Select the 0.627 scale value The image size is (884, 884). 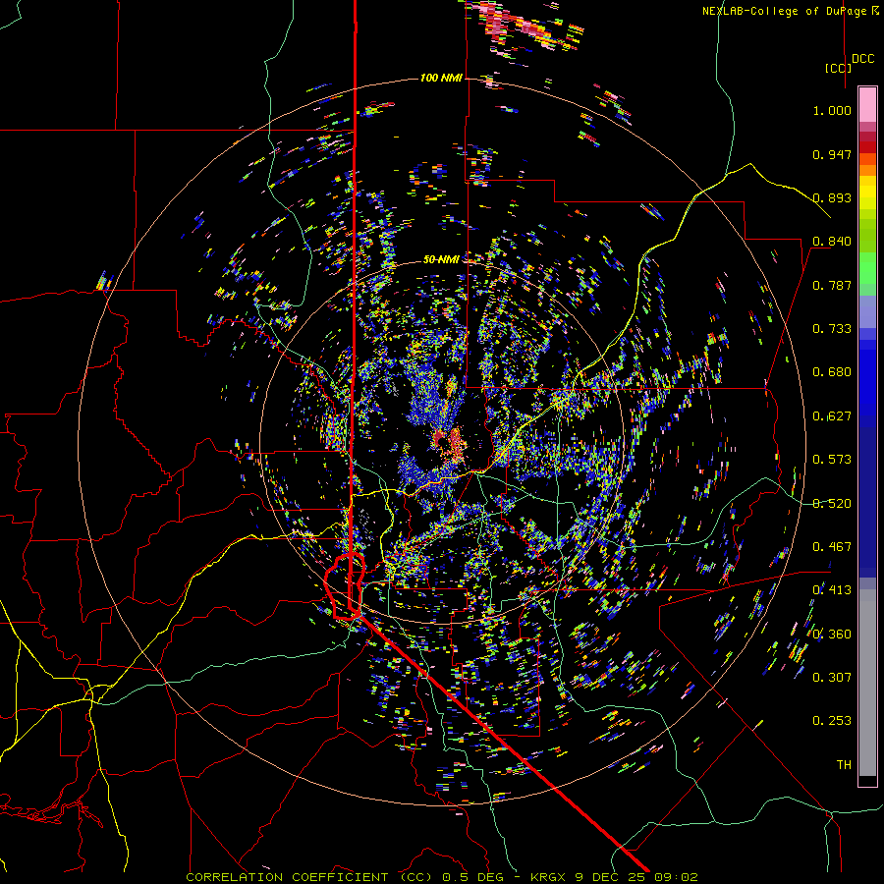(x=832, y=416)
